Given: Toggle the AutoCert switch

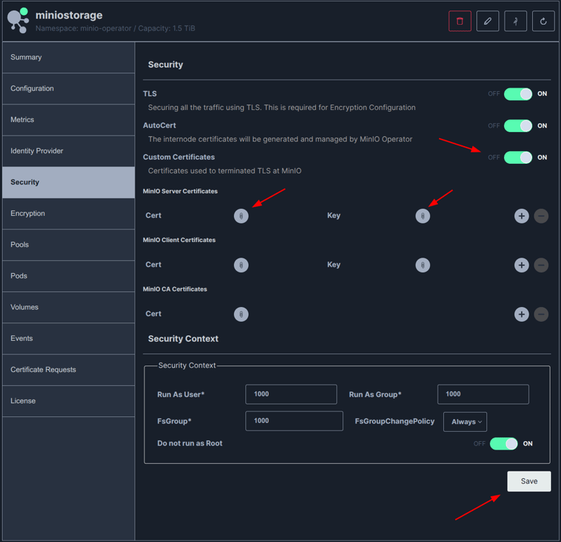Looking at the screenshot, I should [x=518, y=126].
